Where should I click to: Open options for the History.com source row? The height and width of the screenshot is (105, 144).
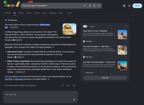(126, 73)
